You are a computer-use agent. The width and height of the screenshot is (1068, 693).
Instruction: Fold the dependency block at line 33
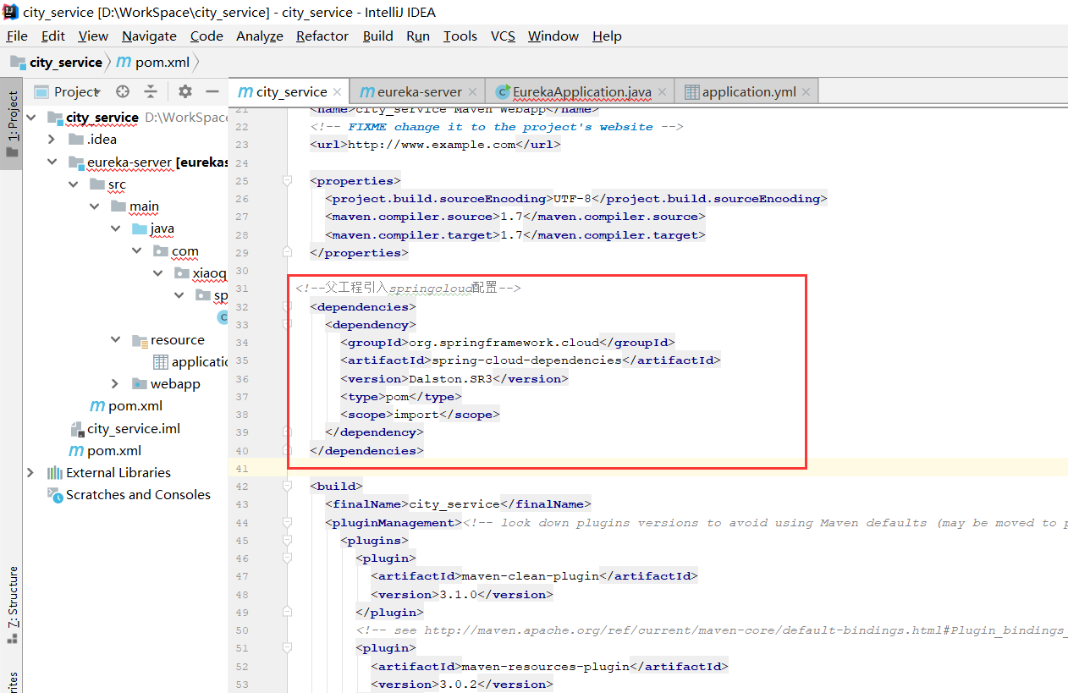click(287, 324)
